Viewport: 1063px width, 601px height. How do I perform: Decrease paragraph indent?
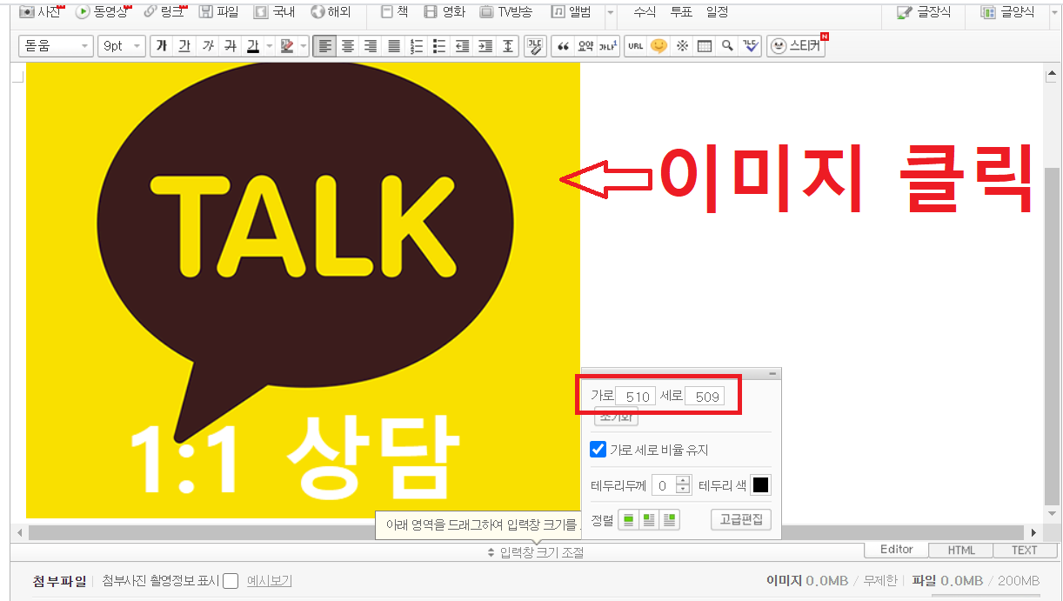462,46
